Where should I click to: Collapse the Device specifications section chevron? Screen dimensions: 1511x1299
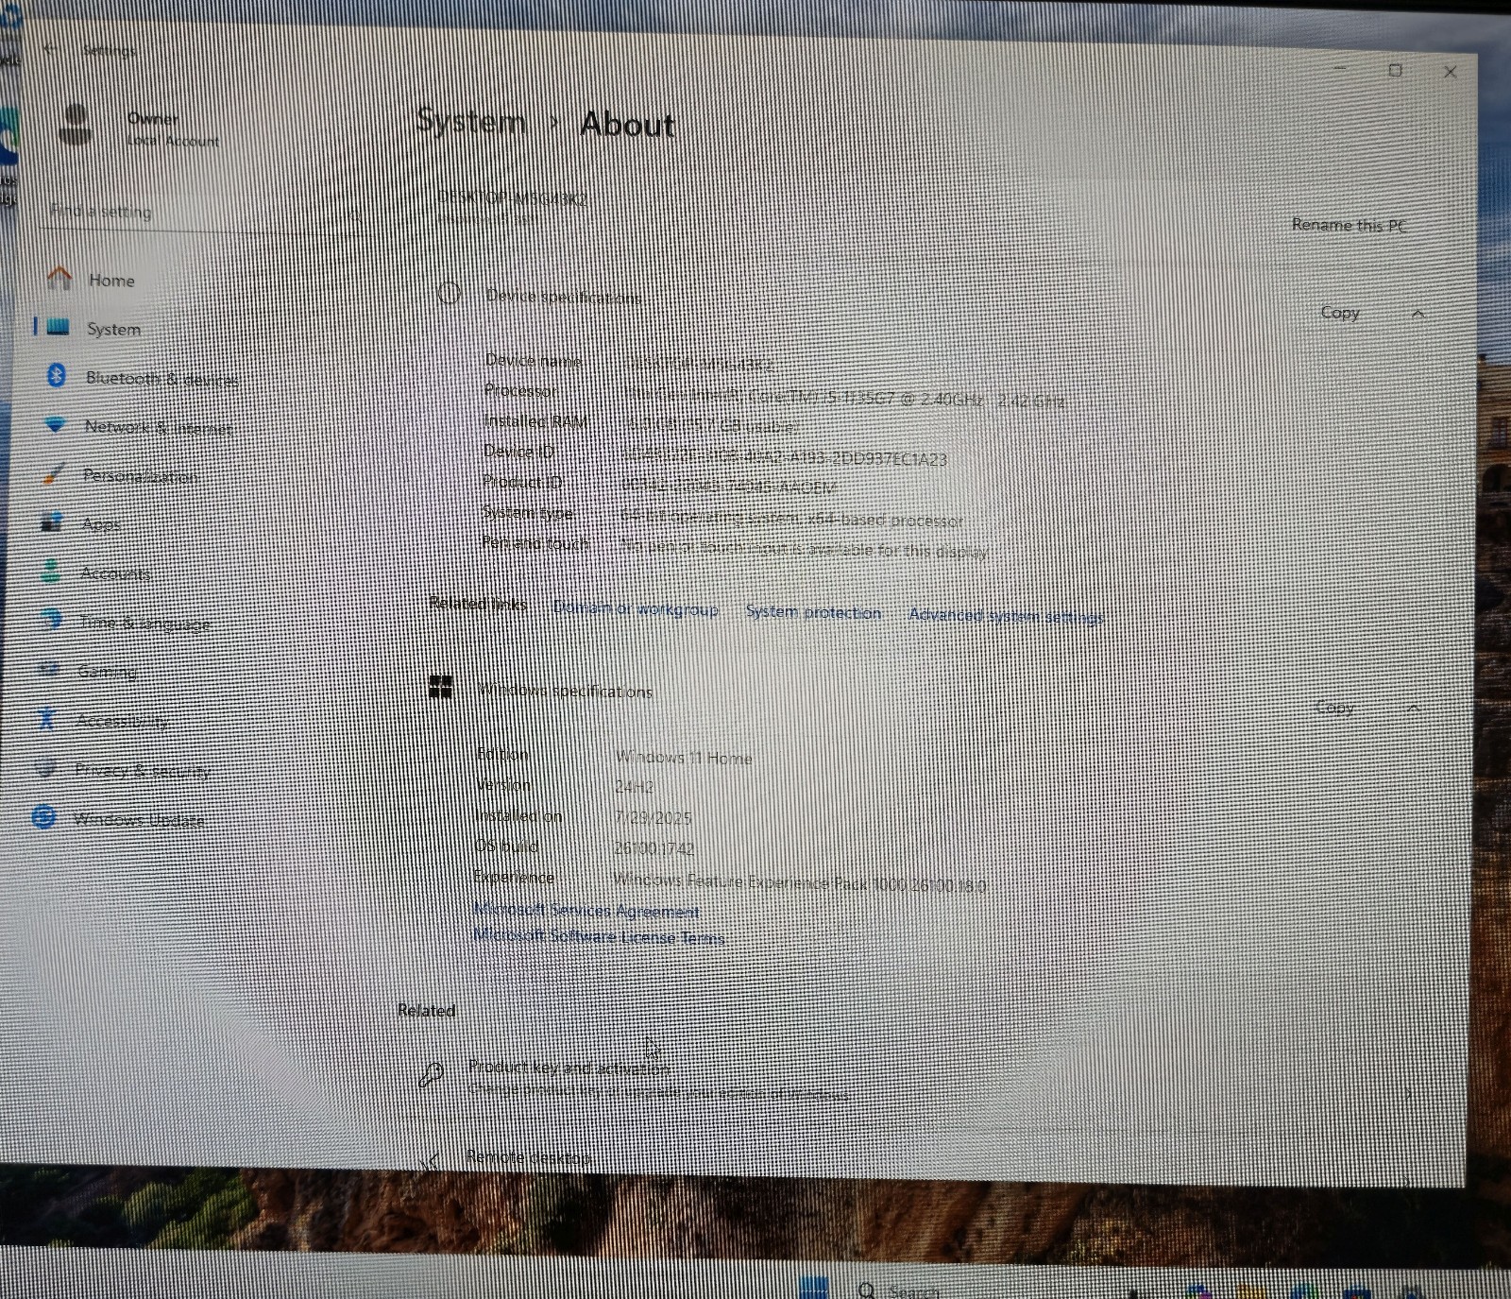[1418, 313]
